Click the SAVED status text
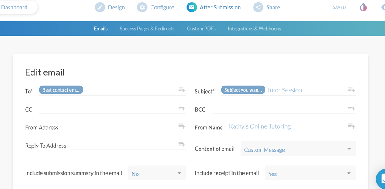The image size is (385, 189). (x=339, y=7)
